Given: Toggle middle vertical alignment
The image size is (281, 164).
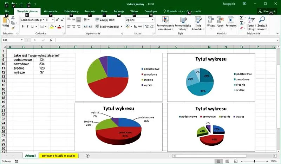Looking at the screenshot, I should pyautogui.click(x=74, y=20).
